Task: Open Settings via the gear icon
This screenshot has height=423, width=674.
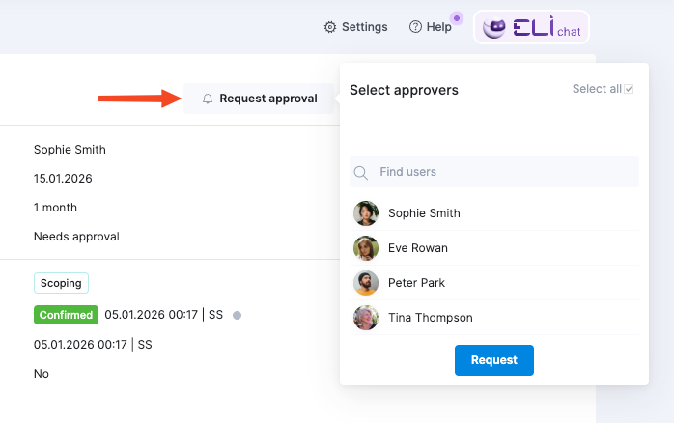Action: (329, 27)
